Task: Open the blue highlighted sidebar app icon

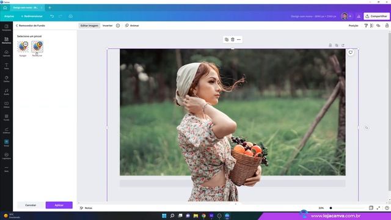Action: pyautogui.click(x=7, y=142)
